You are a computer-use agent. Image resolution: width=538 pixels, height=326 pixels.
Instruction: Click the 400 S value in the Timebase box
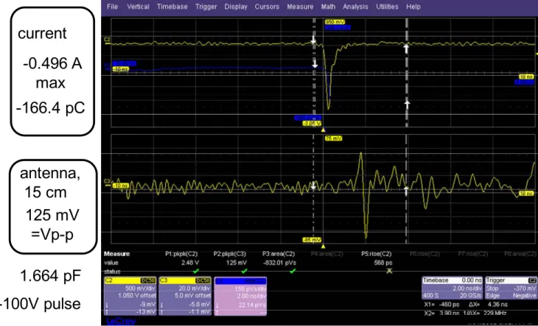point(430,296)
